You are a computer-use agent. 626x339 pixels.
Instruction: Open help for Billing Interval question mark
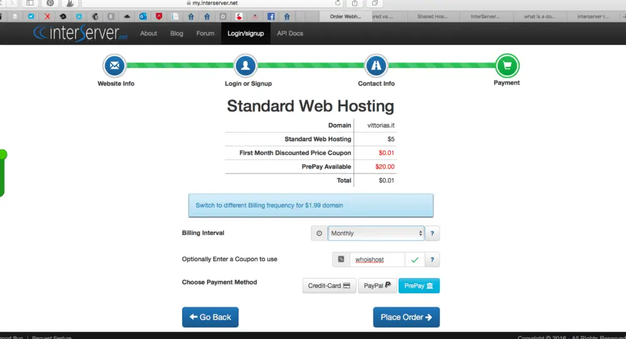pos(432,233)
